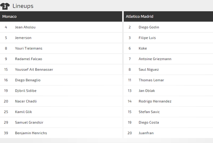
Task: Select Radamel Falcao in Monaco lineup
Action: [x=29, y=59]
